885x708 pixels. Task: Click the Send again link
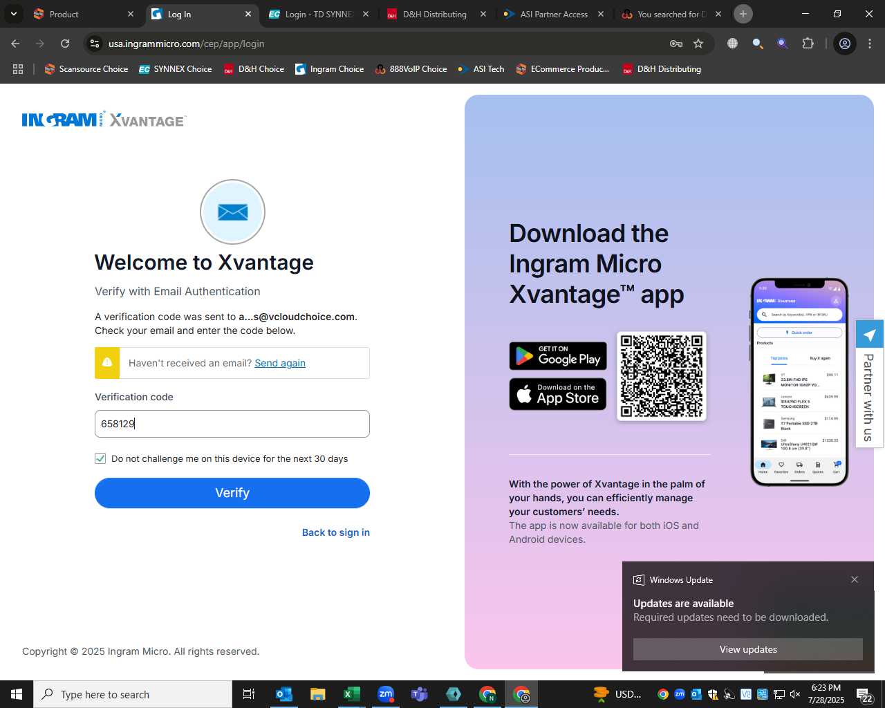click(x=280, y=363)
